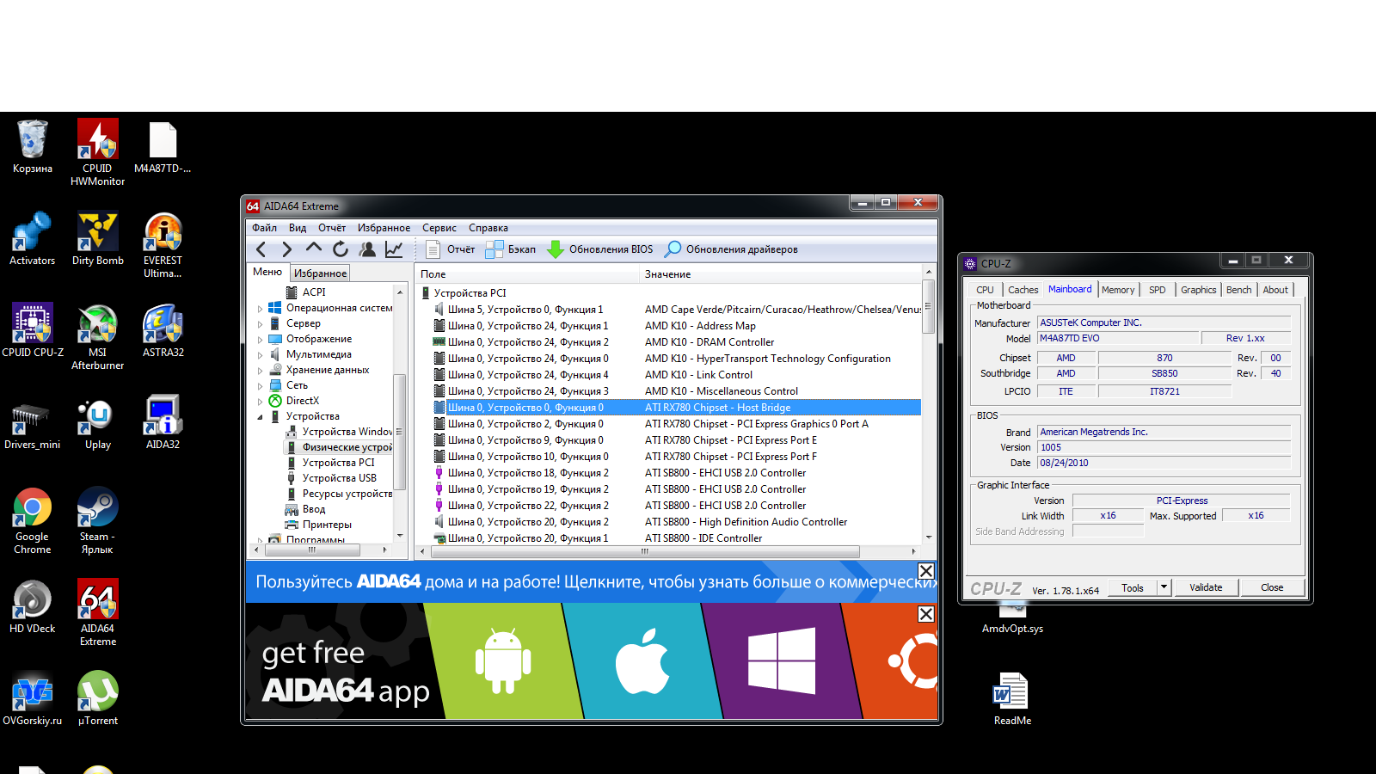Click the Windows logo in the AIDA64 banner
Screen dimensions: 1376x774
point(782,660)
